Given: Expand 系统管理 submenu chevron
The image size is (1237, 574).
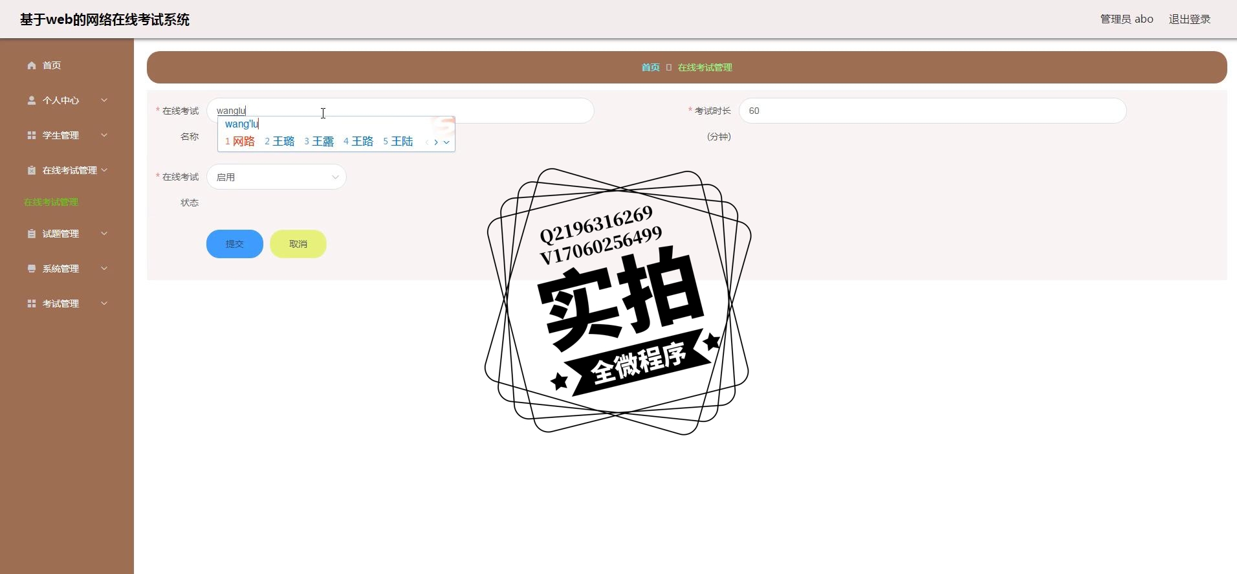Looking at the screenshot, I should [x=104, y=269].
